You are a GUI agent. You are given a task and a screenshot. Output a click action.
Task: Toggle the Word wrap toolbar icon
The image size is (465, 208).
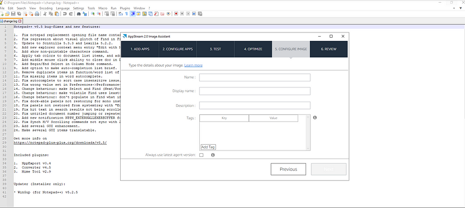121,14
